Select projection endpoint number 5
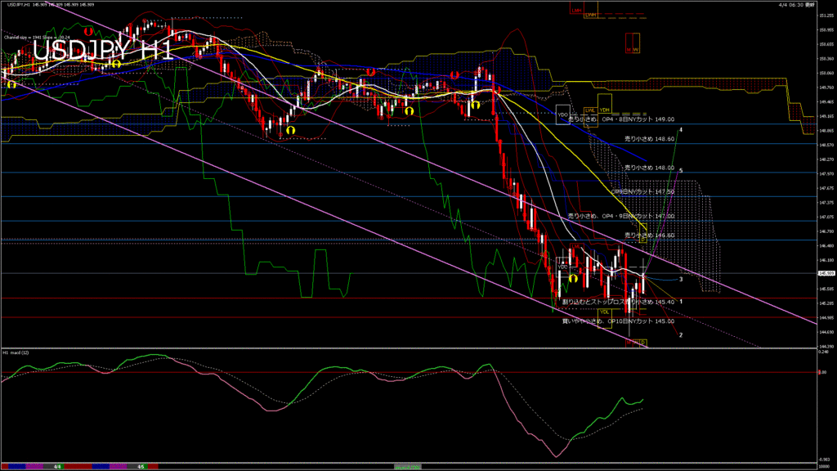Image resolution: width=837 pixels, height=471 pixels. pyautogui.click(x=681, y=170)
